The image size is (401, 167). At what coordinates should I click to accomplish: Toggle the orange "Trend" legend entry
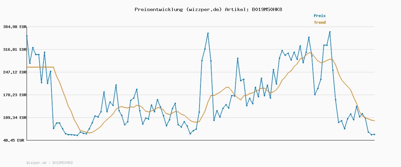pyautogui.click(x=319, y=23)
